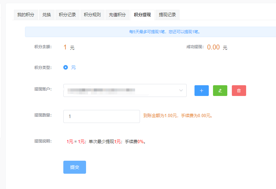
Task: Click the 提现说明 rule text
Action: 106,142
